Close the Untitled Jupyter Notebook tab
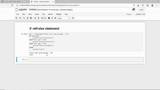 pos(53,2)
